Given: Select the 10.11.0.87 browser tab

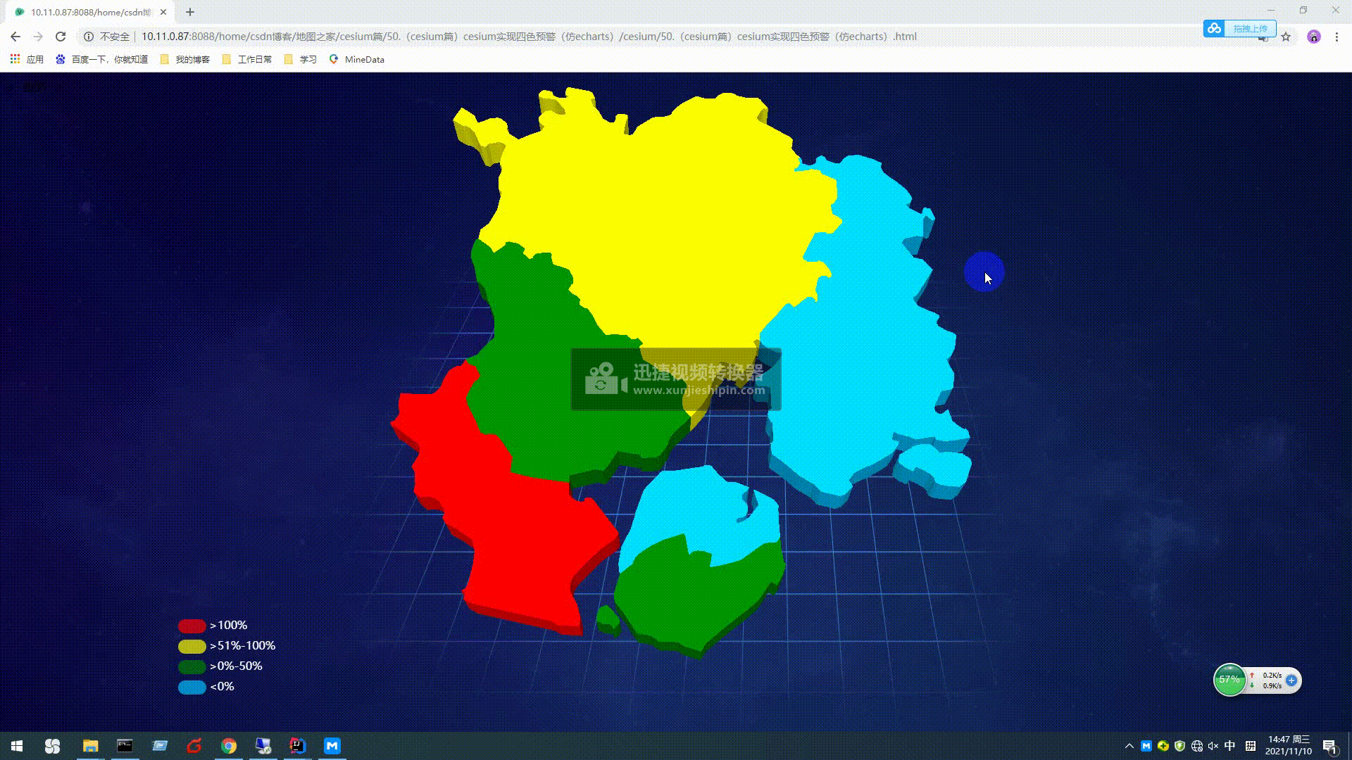Looking at the screenshot, I should (x=88, y=12).
